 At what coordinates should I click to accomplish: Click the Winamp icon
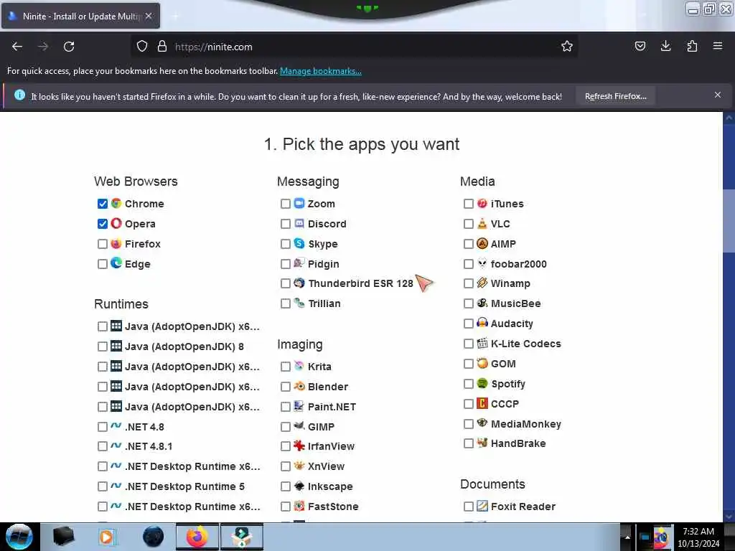(x=482, y=283)
